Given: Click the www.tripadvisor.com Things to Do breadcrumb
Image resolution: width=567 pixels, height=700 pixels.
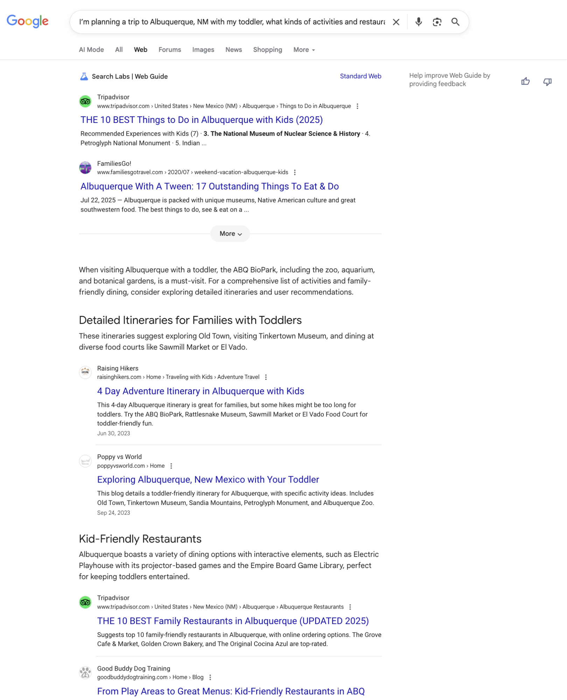Looking at the screenshot, I should 224,106.
